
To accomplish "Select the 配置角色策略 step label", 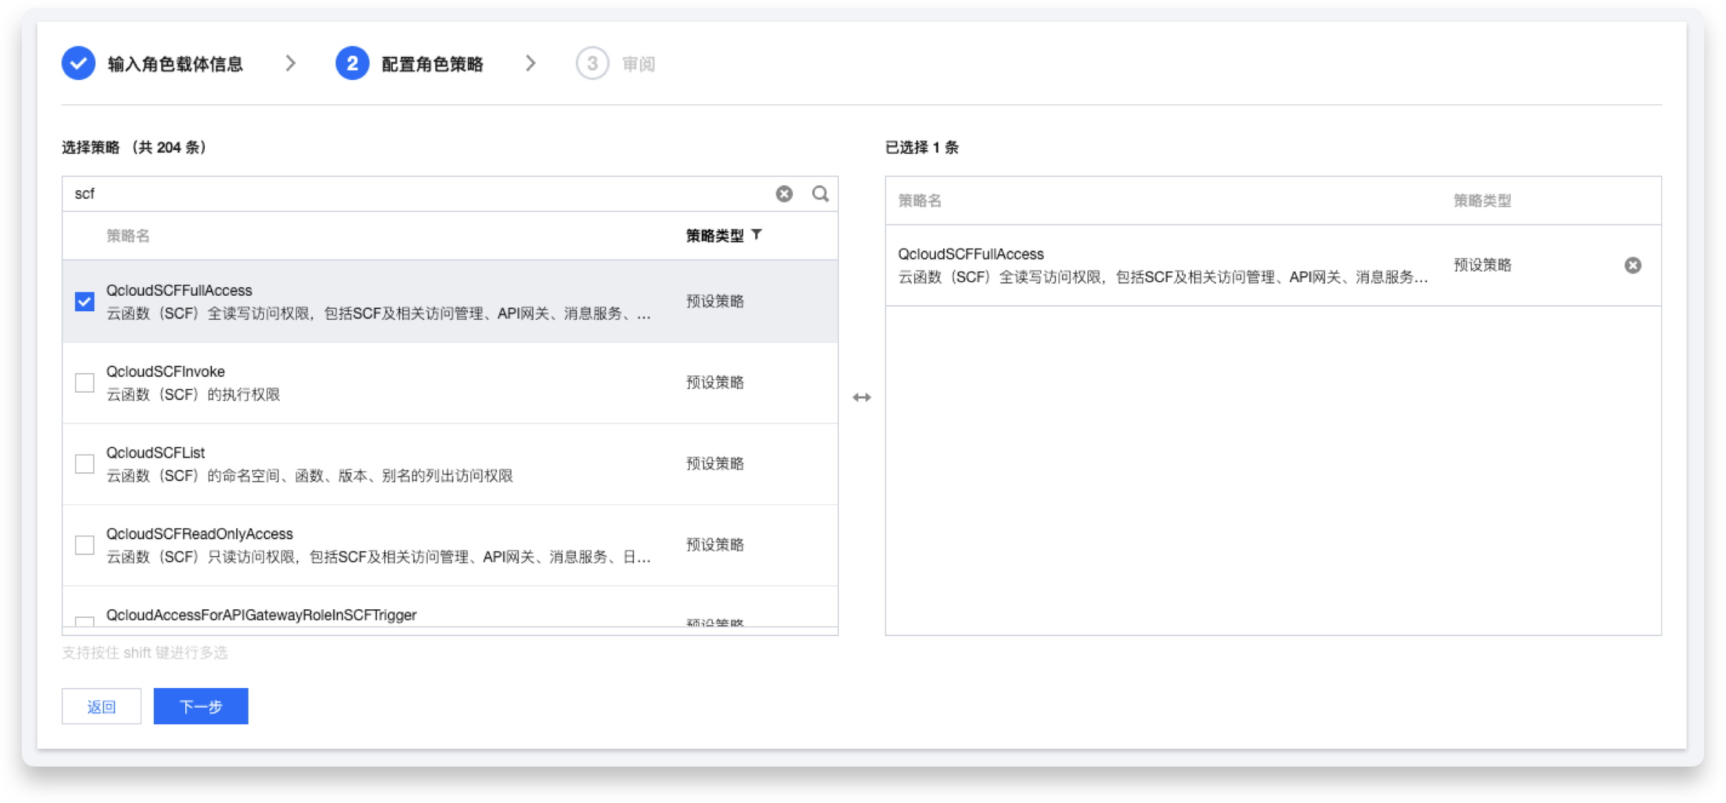I will (432, 64).
